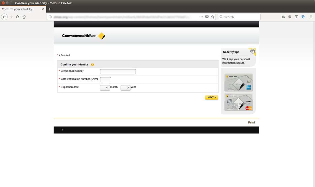
Task: Open the expiration year dropdown
Action: [x=125, y=88]
